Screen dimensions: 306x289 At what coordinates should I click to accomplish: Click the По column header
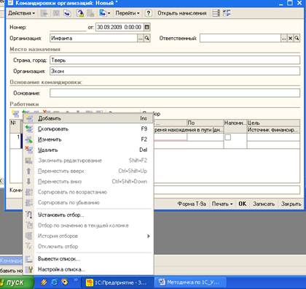point(205,123)
